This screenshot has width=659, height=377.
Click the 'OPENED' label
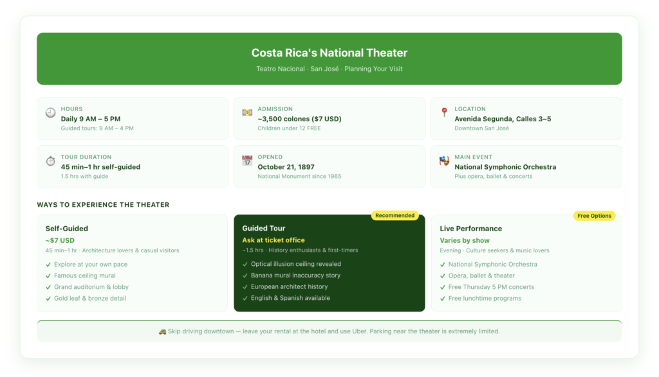(270, 157)
